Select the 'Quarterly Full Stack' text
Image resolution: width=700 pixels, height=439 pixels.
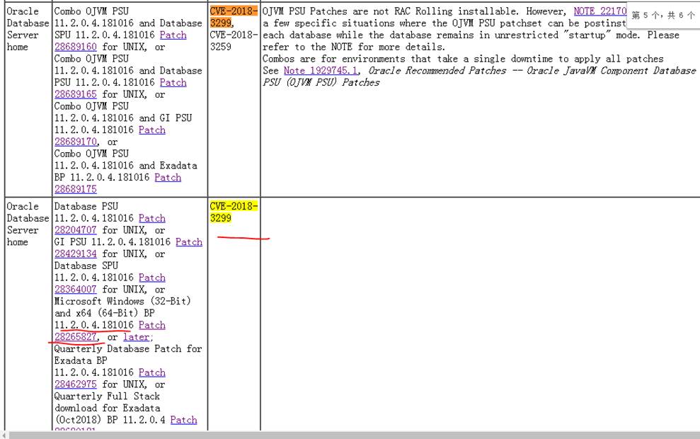click(x=107, y=396)
